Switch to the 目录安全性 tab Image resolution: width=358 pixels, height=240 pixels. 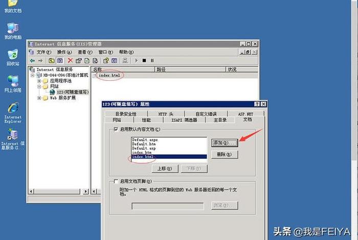[126, 114]
